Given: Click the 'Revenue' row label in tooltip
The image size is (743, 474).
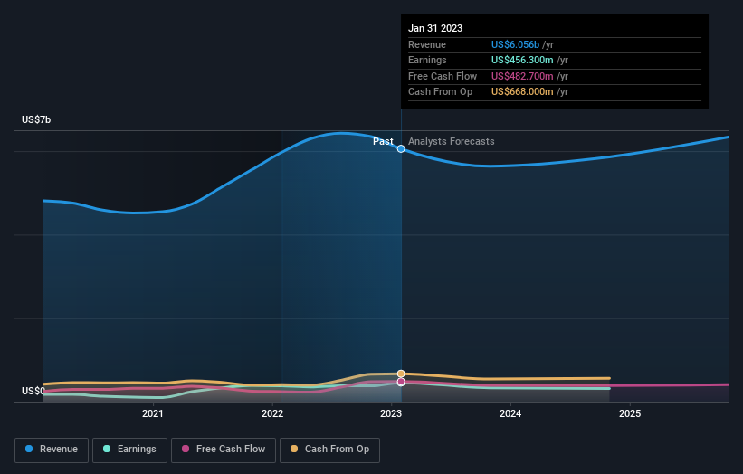Looking at the screenshot, I should click(427, 44).
